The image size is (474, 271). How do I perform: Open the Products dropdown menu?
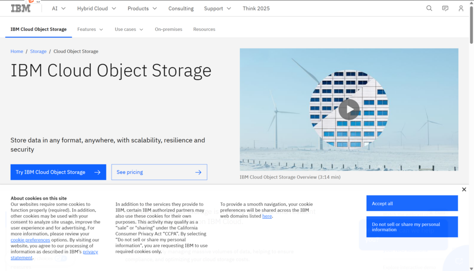tap(142, 8)
